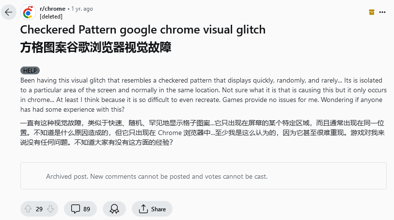Upvote the post with the up arrow
Screen dimensions: 394x220
28,209
